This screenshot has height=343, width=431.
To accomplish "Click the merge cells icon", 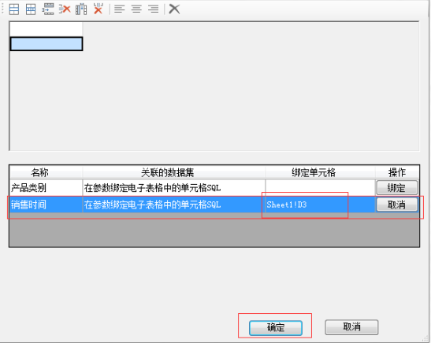I will 14,9.
